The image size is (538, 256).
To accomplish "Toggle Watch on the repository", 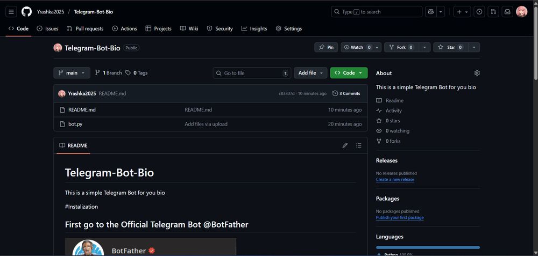I will tap(357, 47).
